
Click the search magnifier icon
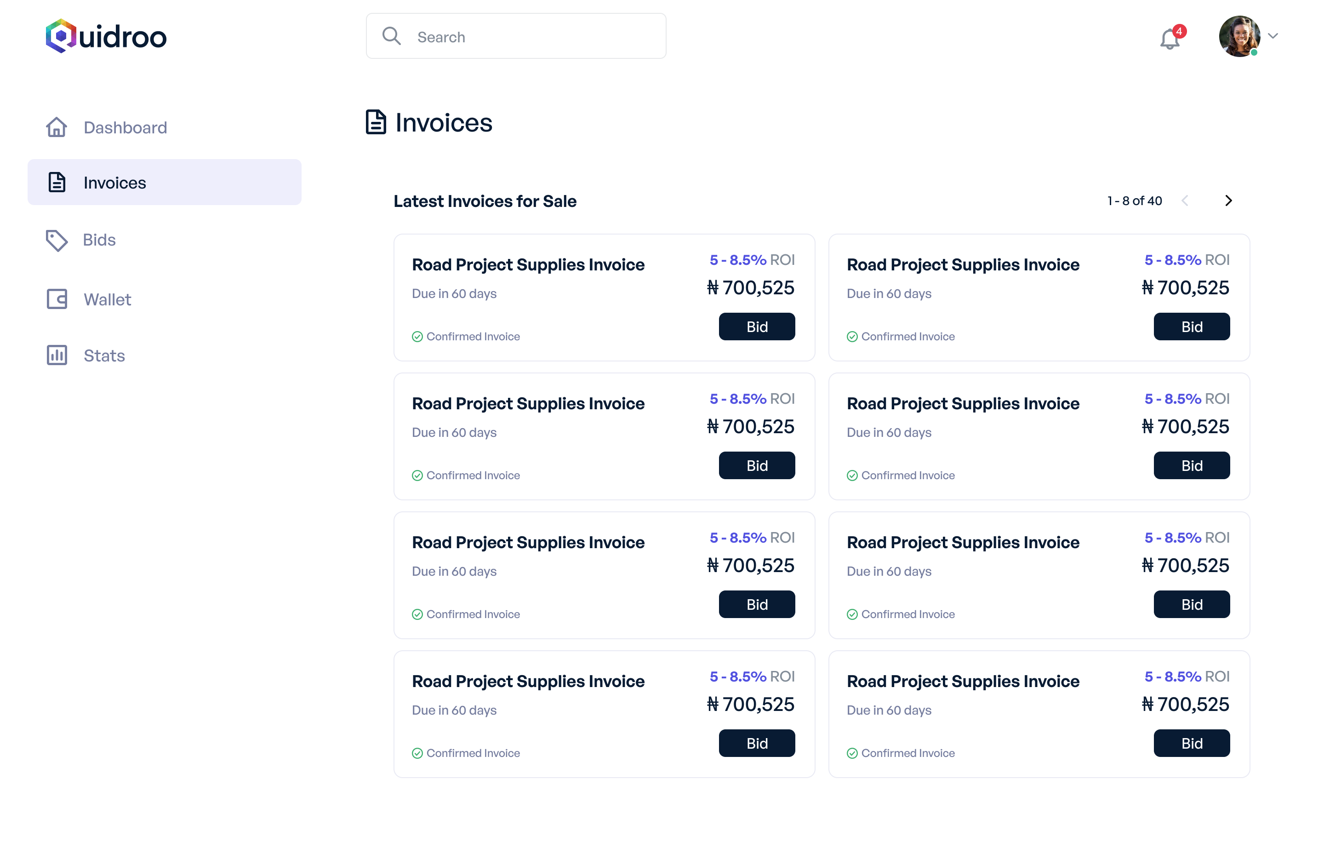coord(391,36)
